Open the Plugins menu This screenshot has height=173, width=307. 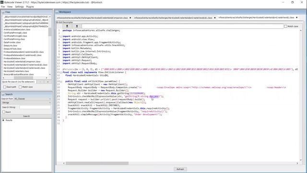[x=30, y=7]
